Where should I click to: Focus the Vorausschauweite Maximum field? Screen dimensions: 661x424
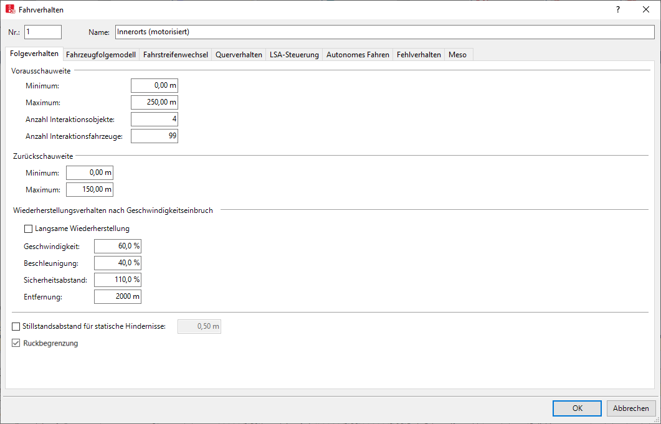tap(155, 102)
